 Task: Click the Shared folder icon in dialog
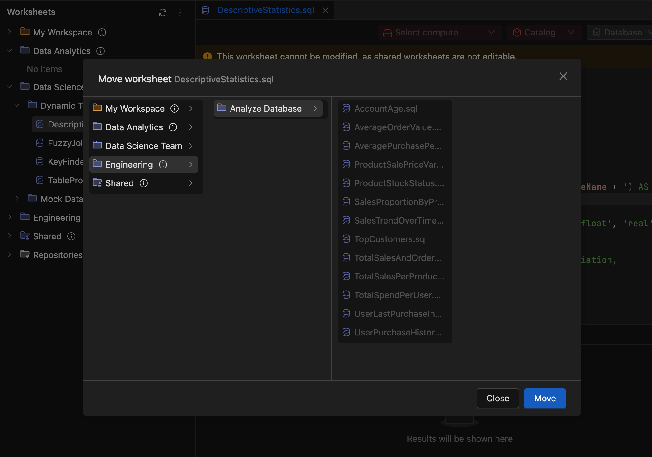coord(97,182)
